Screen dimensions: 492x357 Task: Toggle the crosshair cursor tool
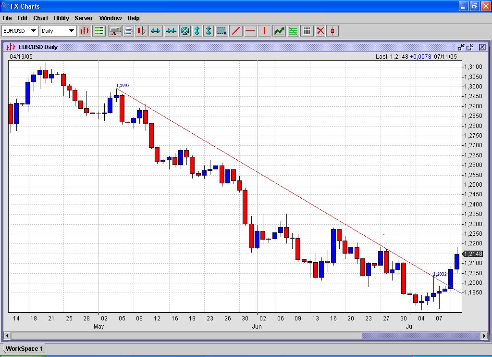pyautogui.click(x=332, y=31)
